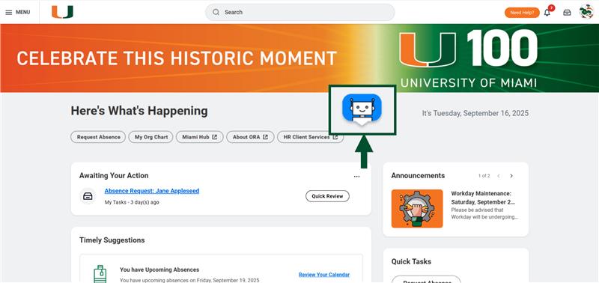Go to previous announcement arrow

(499, 176)
